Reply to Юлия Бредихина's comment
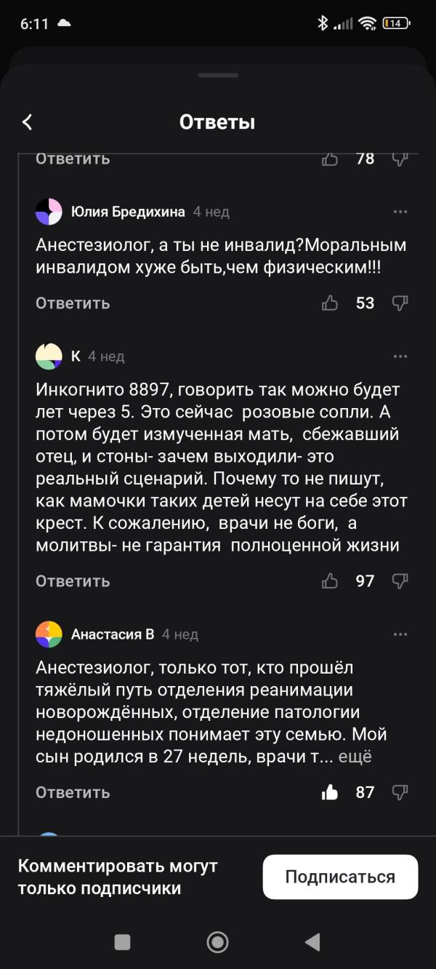The image size is (436, 969). click(73, 303)
